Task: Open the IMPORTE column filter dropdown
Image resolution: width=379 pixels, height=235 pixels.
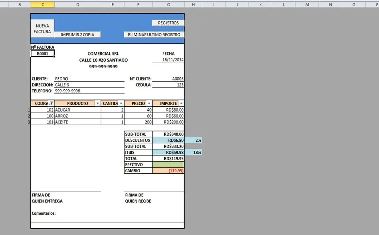Action: pos(181,103)
